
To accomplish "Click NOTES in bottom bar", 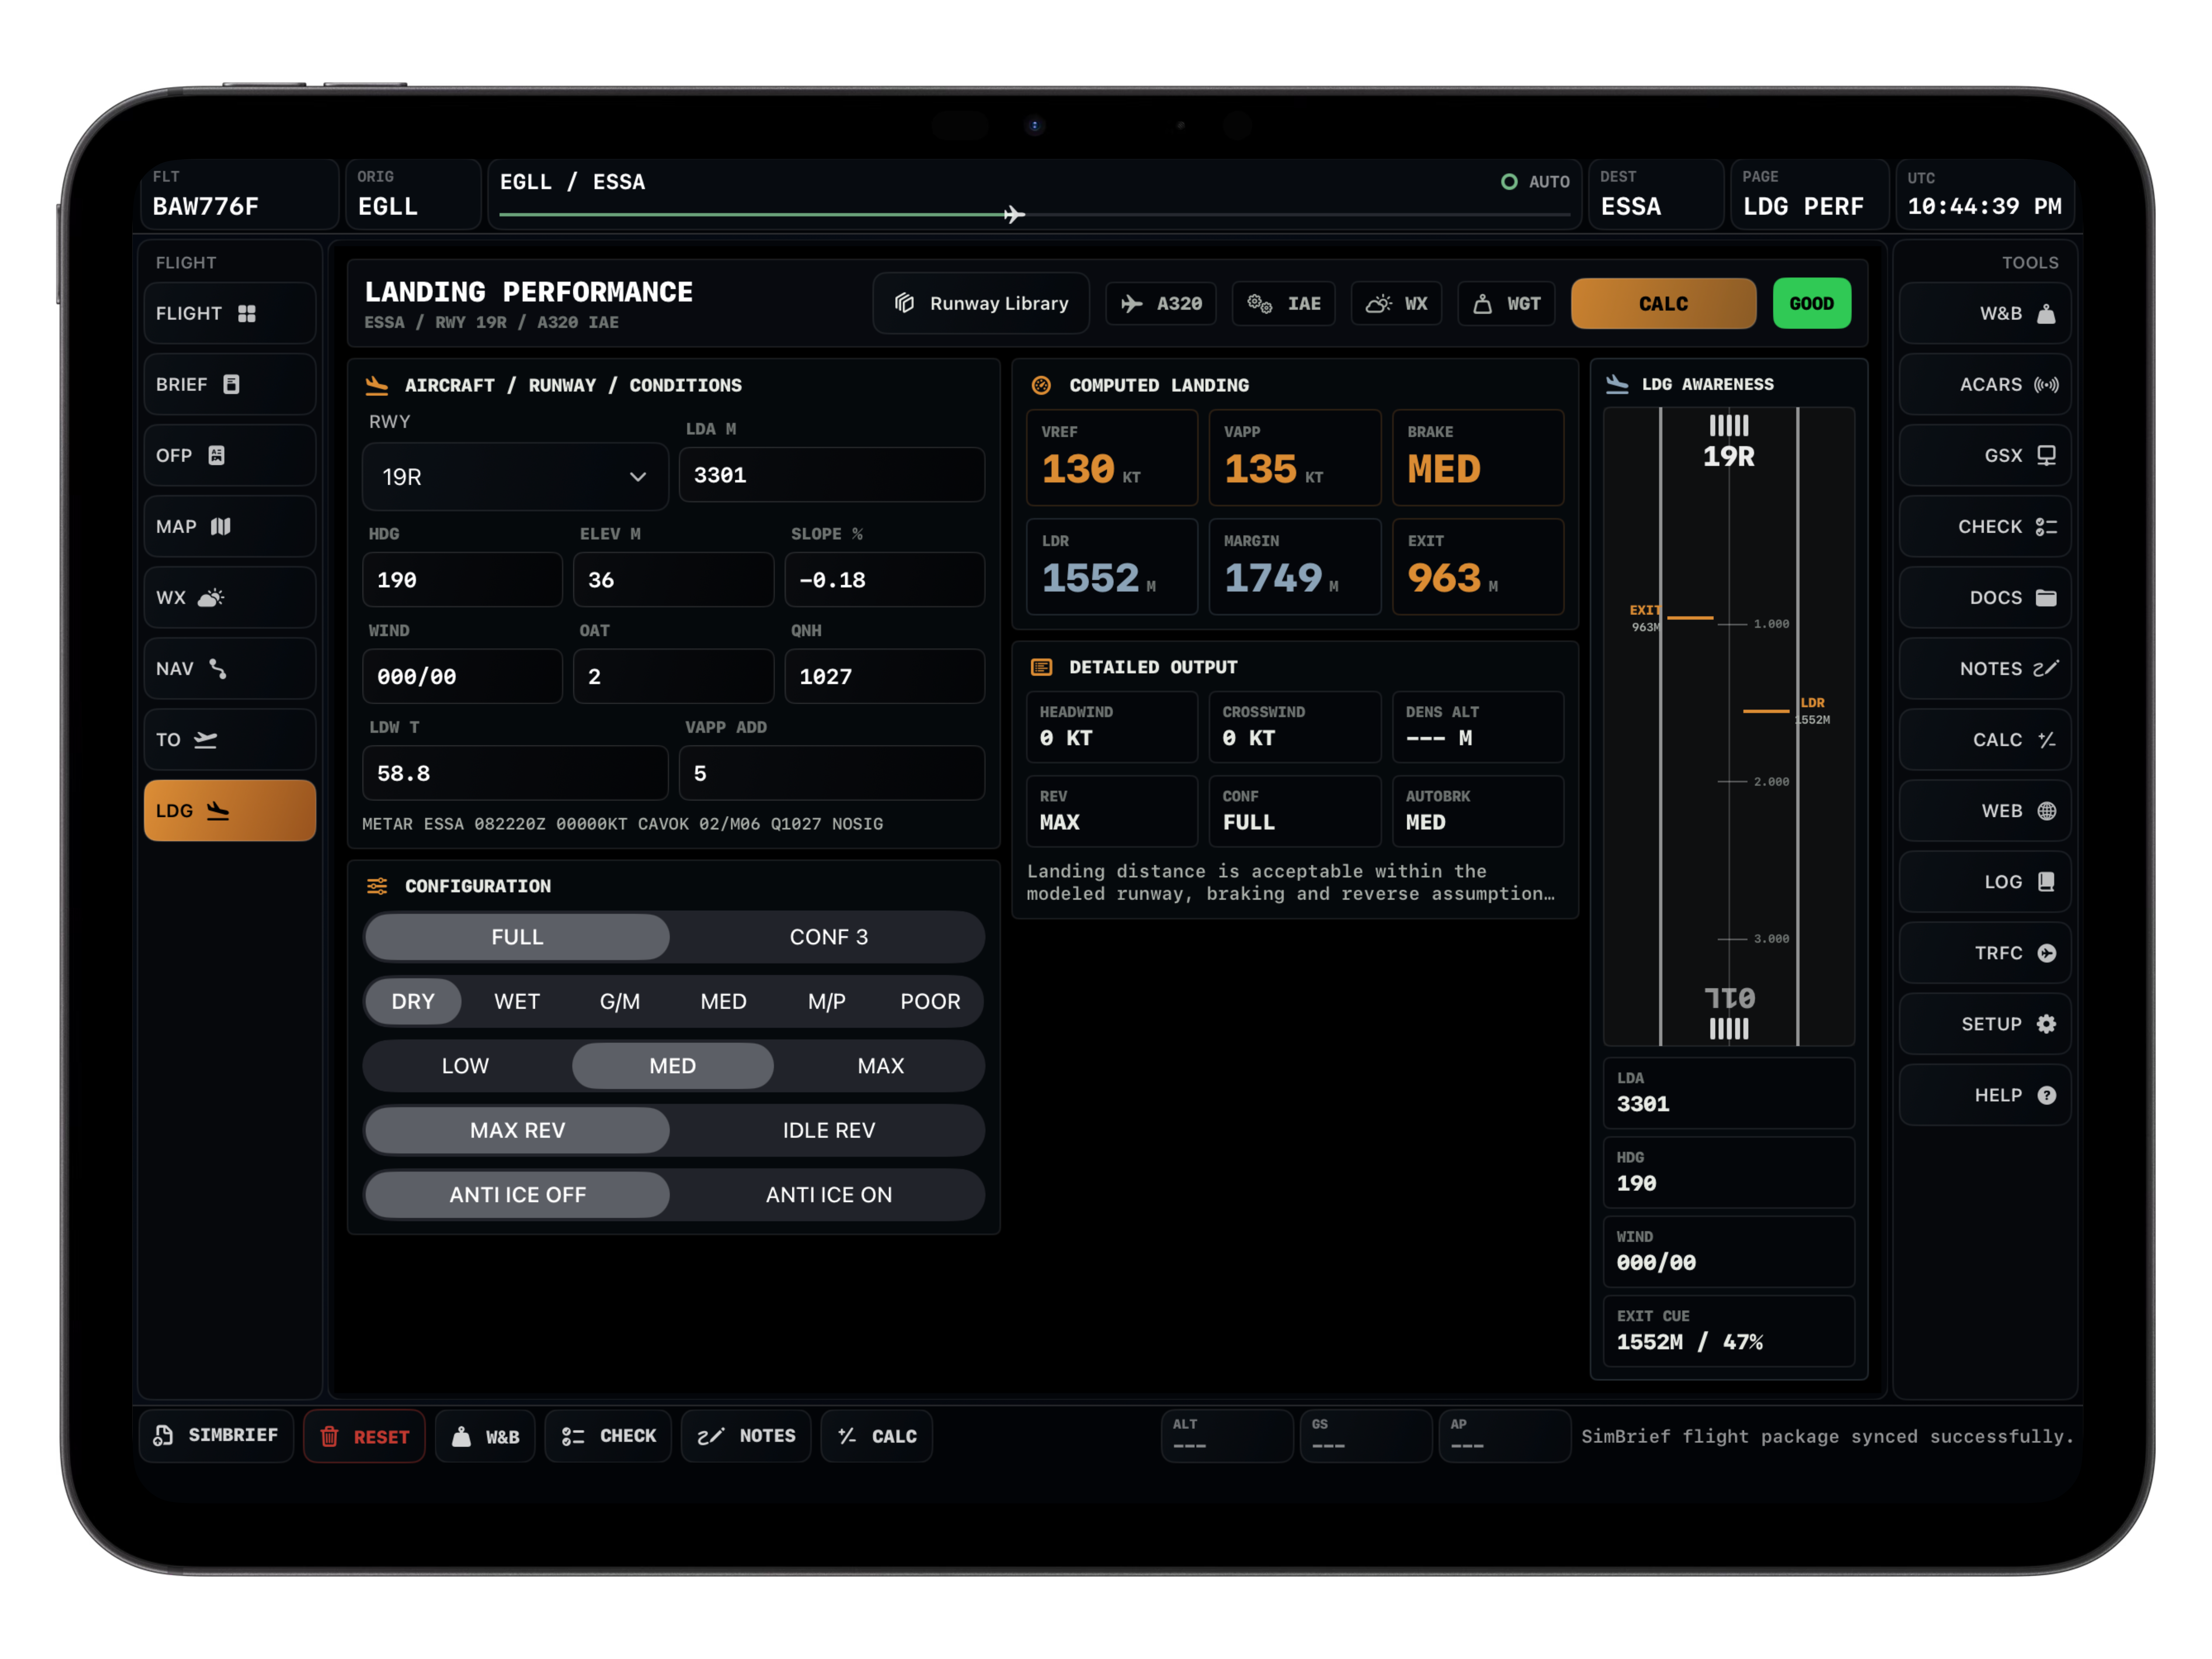I will [x=746, y=1436].
